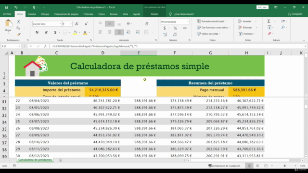Click the Clear eraser icon
The height and width of the screenshot is (173, 308).
(269, 34)
